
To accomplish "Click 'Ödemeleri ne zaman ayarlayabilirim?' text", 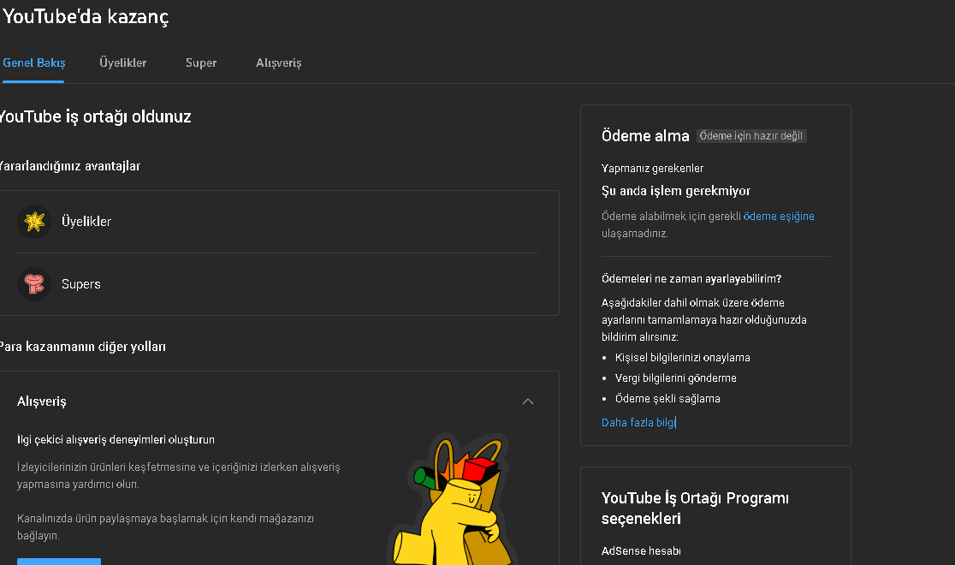I will (x=691, y=278).
